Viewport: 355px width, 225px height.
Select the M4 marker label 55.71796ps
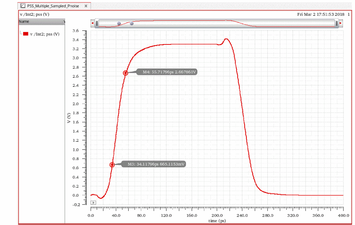click(x=168, y=72)
